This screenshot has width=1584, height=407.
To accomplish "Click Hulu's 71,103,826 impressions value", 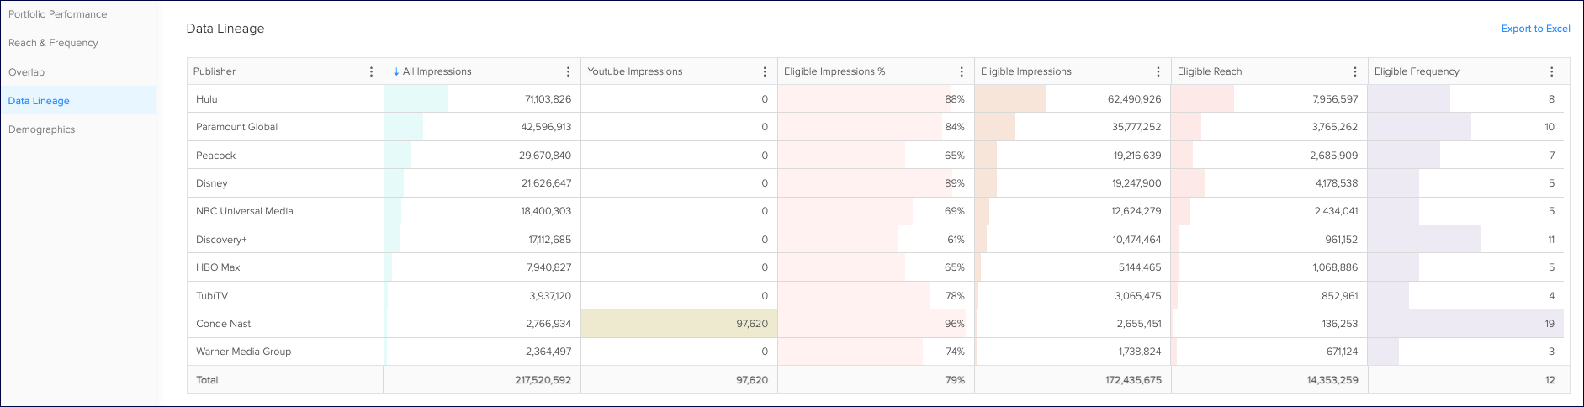I will [x=548, y=99].
